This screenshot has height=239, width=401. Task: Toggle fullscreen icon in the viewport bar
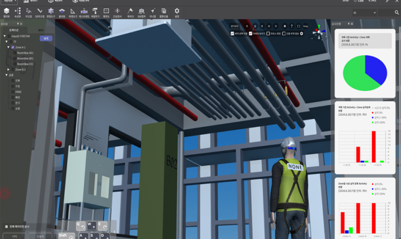298,26
